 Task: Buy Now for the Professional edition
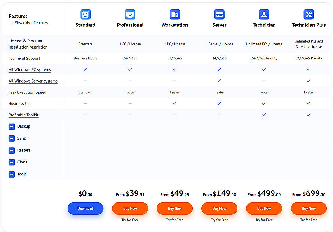pyautogui.click(x=130, y=208)
